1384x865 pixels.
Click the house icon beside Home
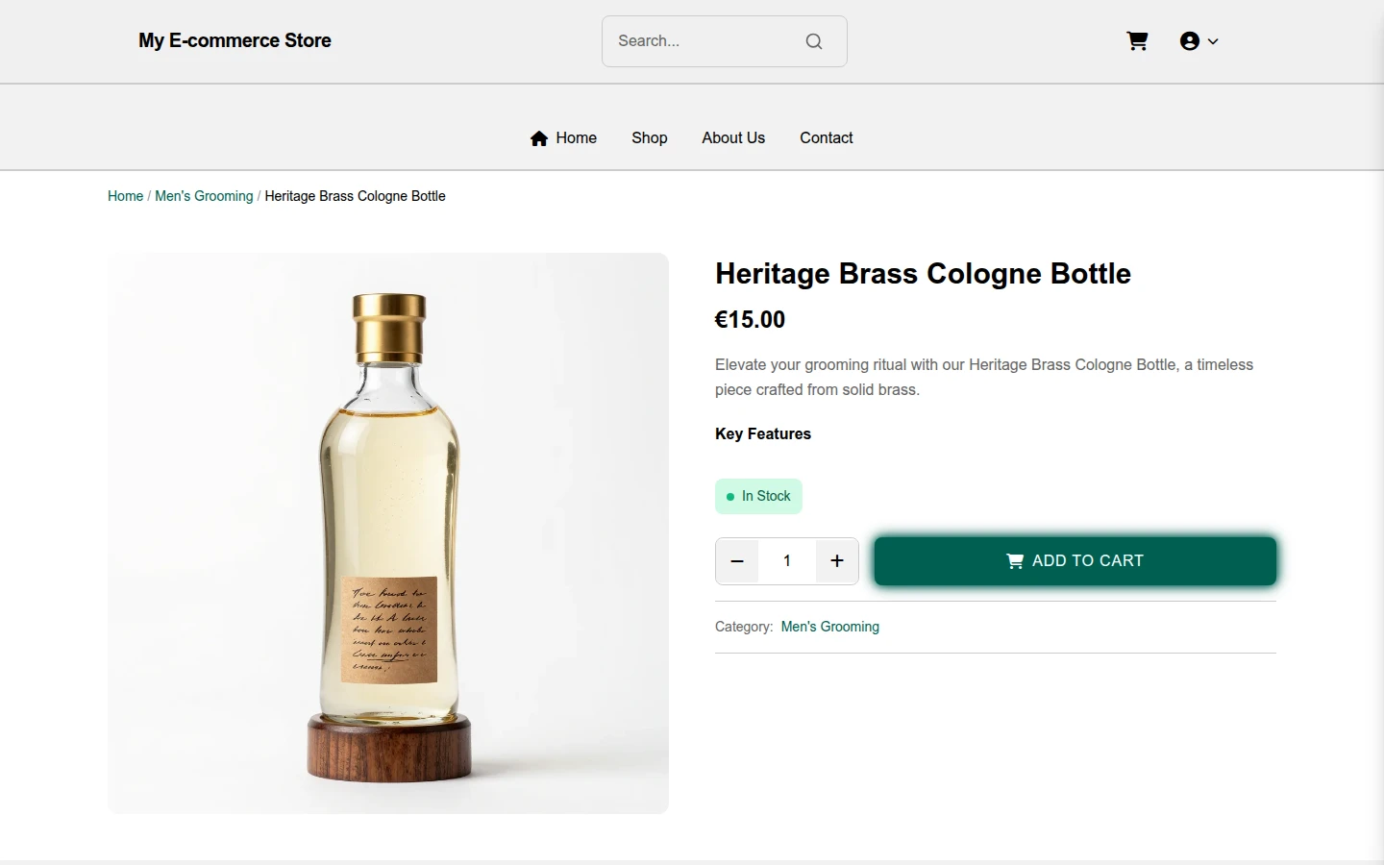click(539, 138)
